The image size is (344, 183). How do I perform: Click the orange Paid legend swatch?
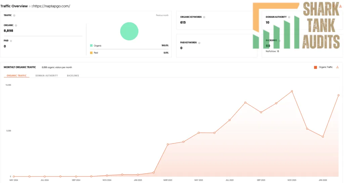tap(91, 53)
